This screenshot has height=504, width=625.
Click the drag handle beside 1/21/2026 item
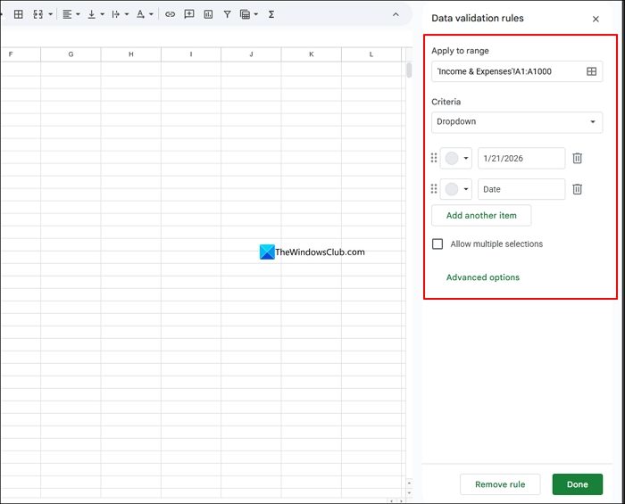pyautogui.click(x=434, y=158)
